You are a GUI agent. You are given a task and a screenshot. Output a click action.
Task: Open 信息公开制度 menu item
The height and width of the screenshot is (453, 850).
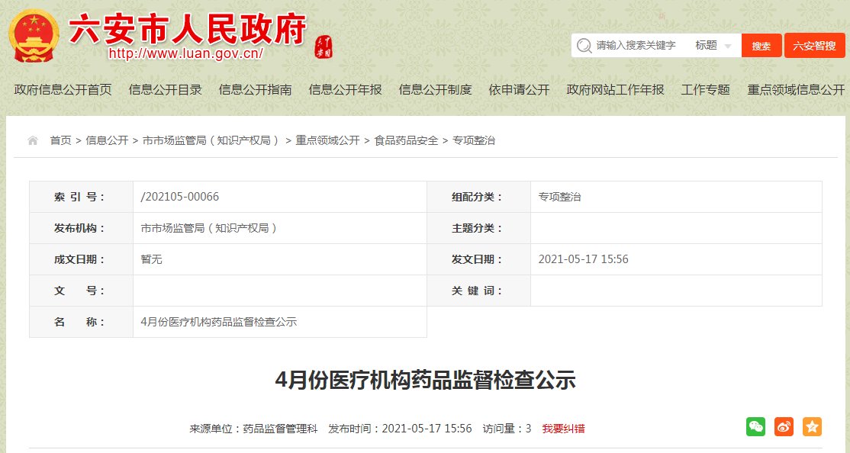435,90
